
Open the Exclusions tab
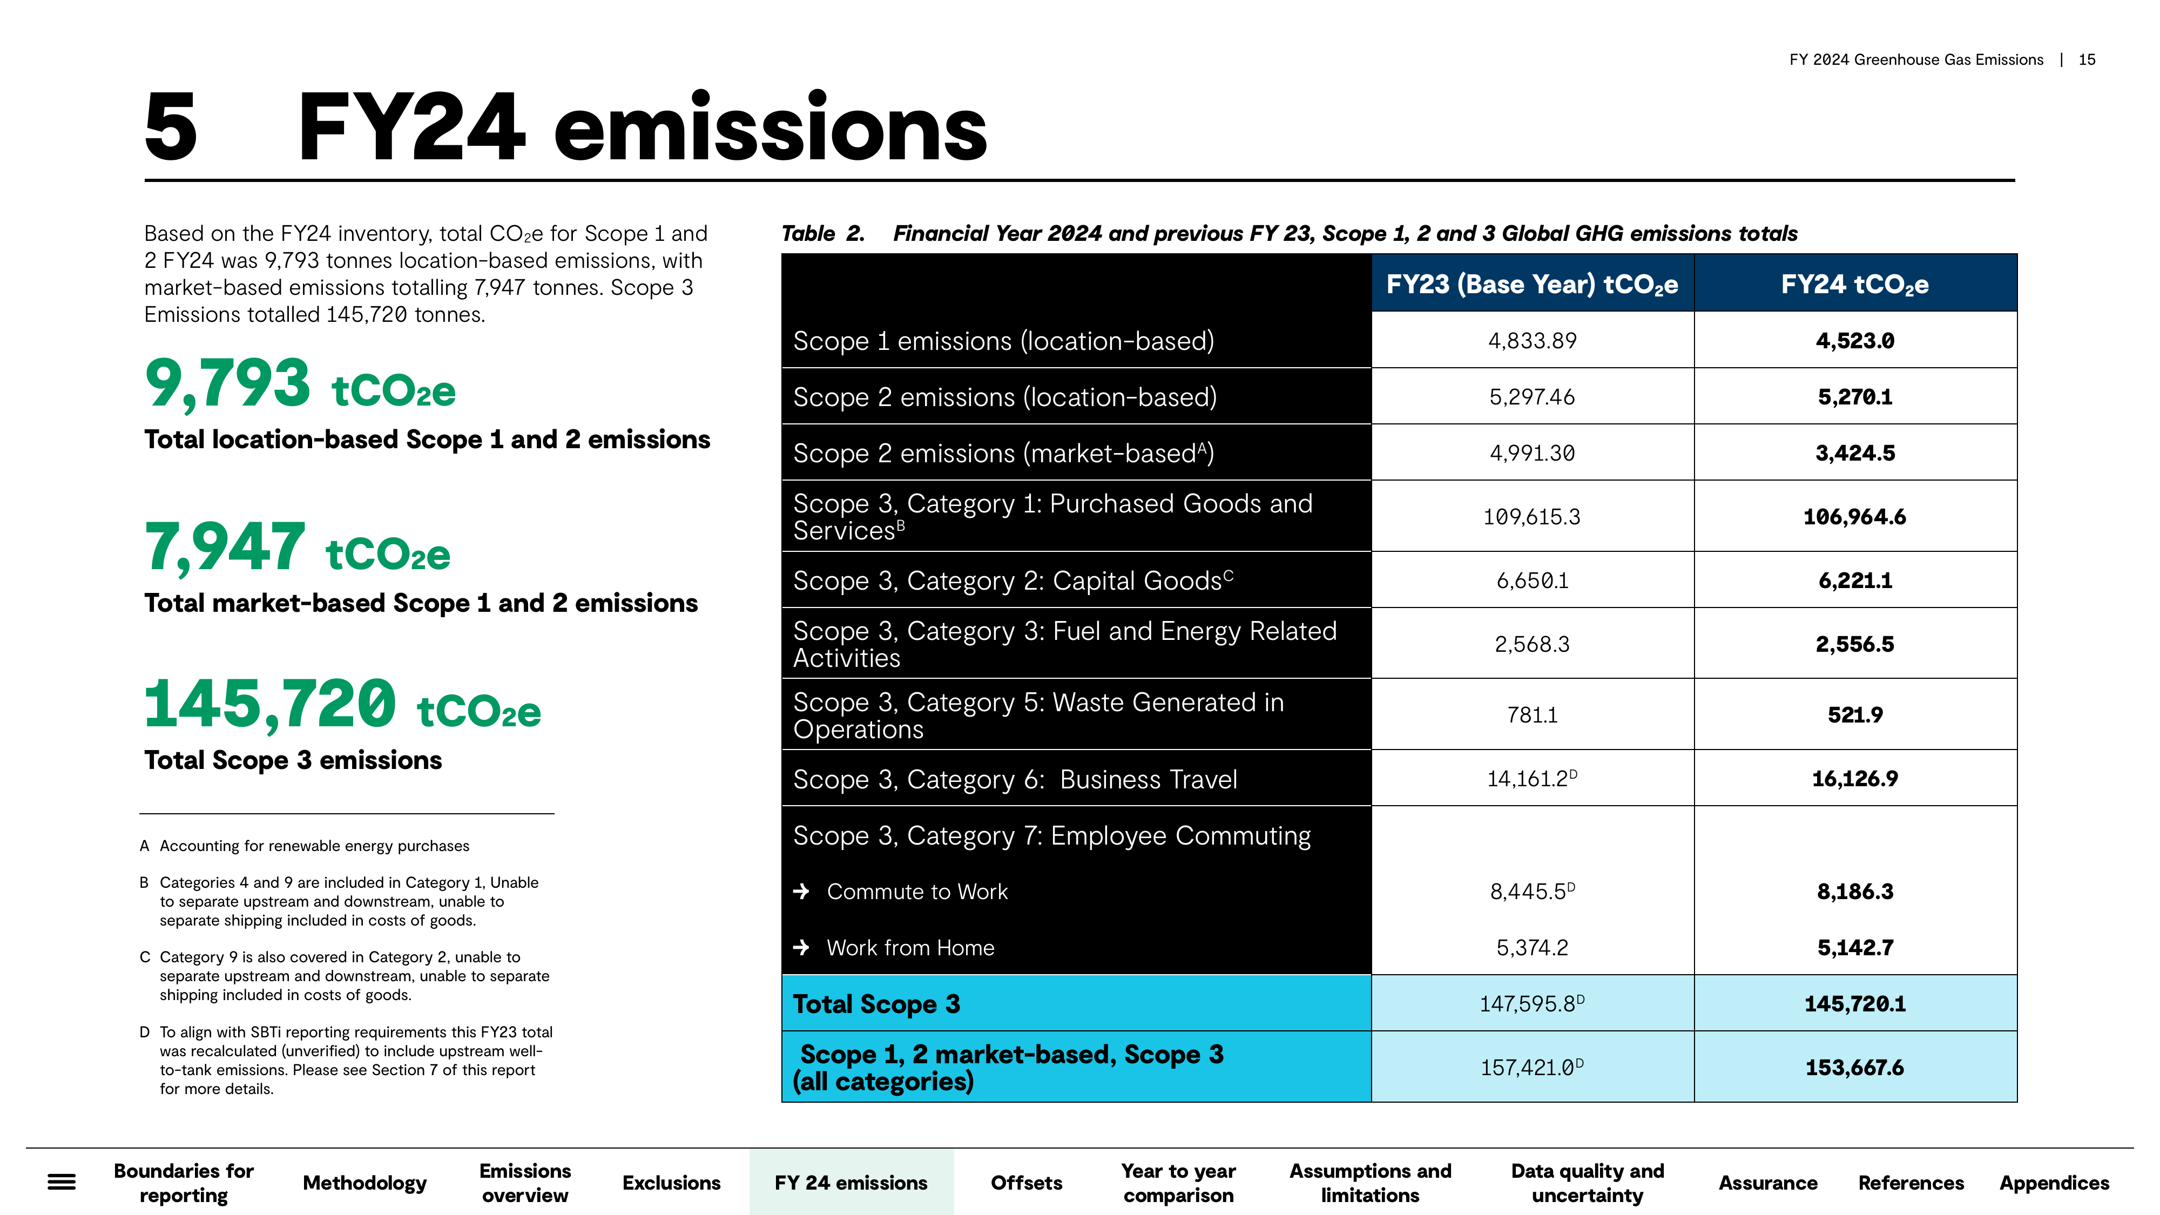[x=671, y=1182]
